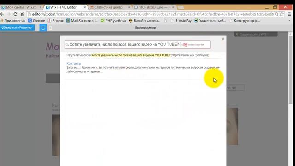Click the Создайте сайт с WIX banner
295x166 pixels.
[x=256, y=34]
